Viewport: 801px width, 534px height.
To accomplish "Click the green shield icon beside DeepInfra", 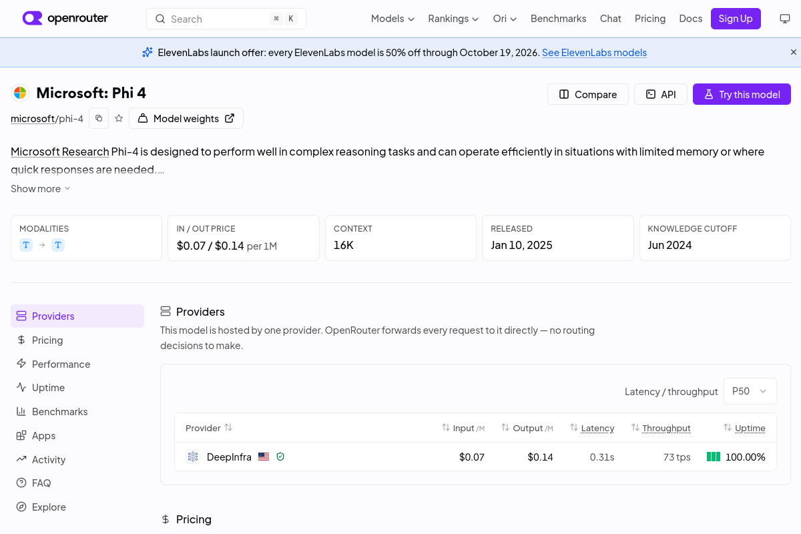I will [x=280, y=457].
